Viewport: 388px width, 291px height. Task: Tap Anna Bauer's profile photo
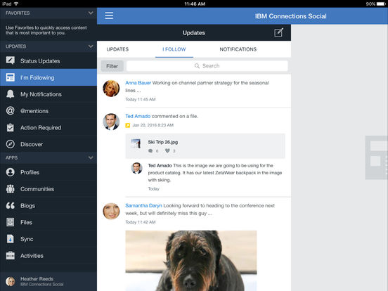point(111,89)
